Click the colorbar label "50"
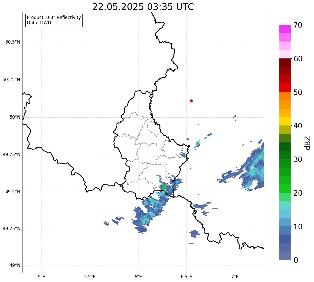This screenshot has height=282, width=314. point(298,92)
